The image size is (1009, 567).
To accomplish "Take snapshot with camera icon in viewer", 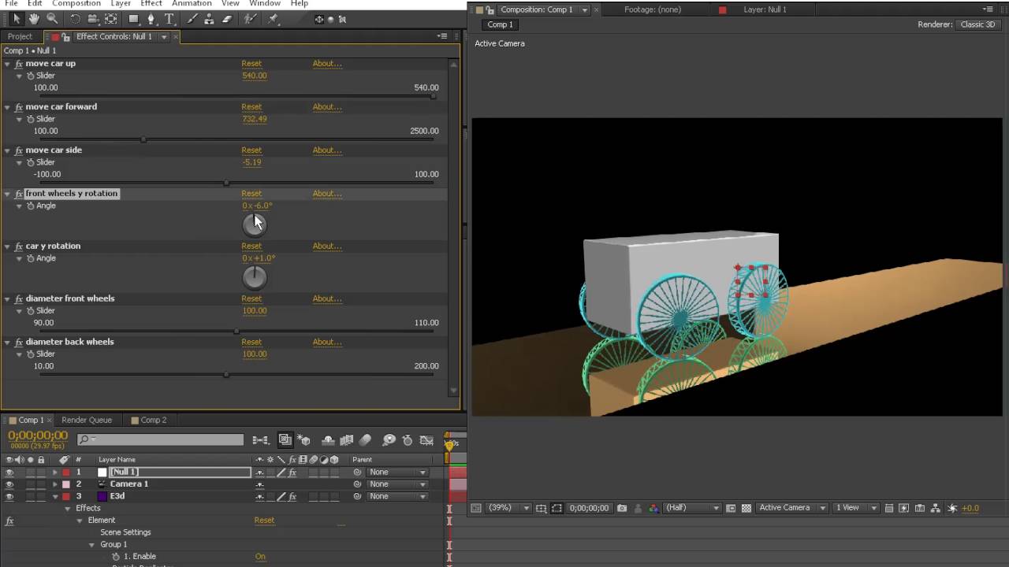I will [622, 508].
